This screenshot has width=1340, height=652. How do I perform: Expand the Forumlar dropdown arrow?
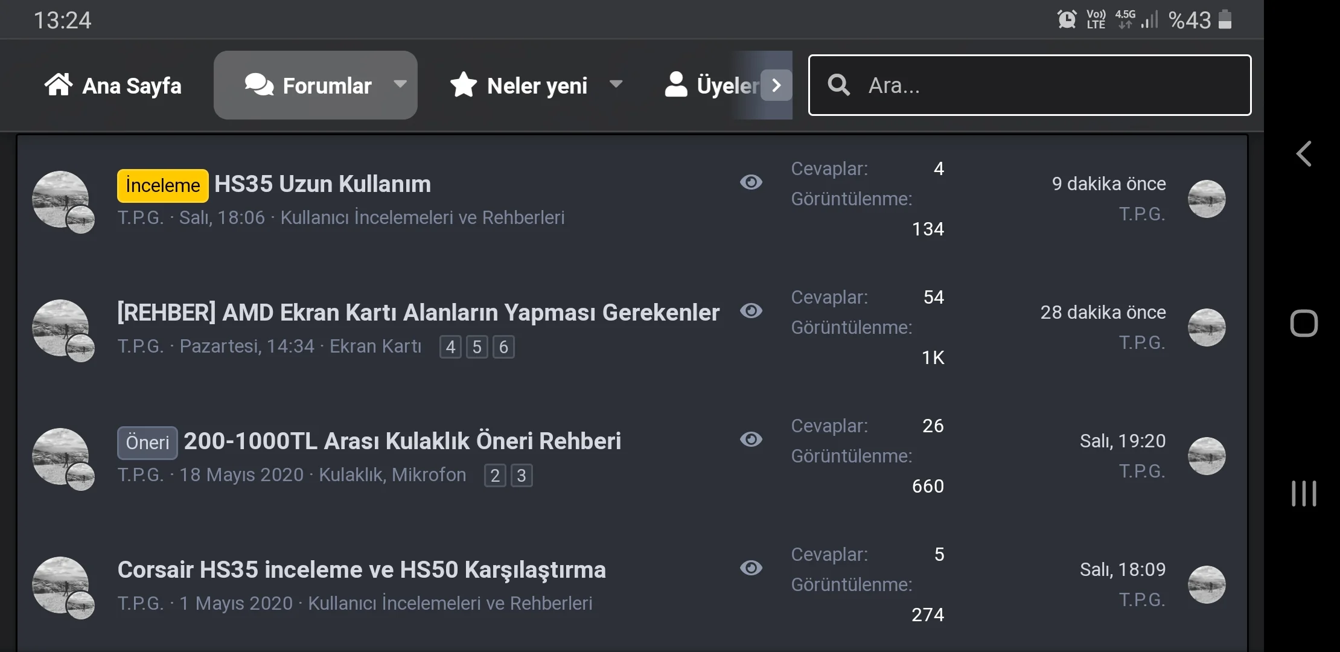pyautogui.click(x=400, y=85)
